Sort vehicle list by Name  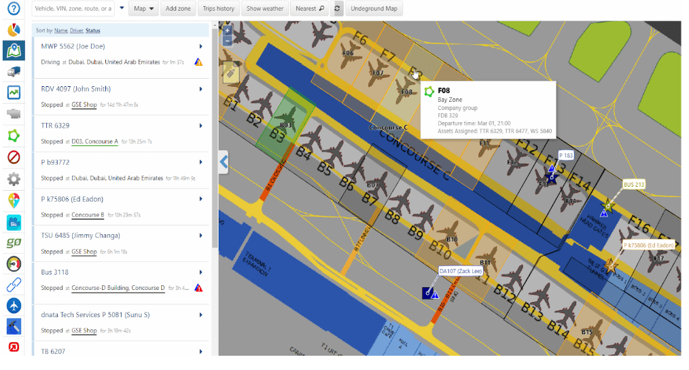(60, 31)
